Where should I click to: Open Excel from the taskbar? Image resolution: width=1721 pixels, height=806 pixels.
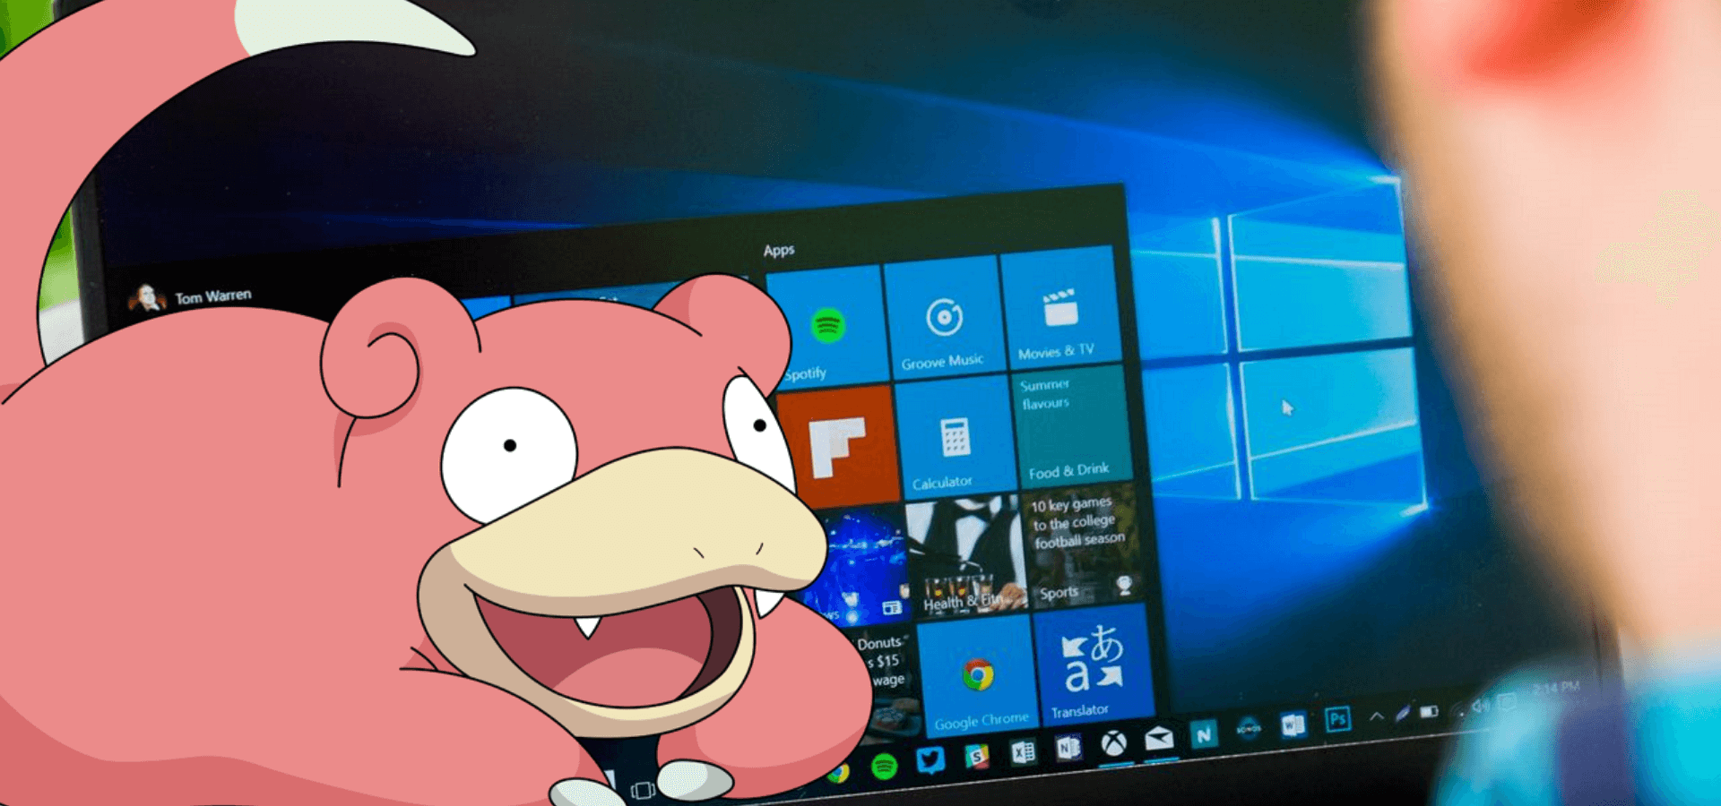click(1023, 752)
